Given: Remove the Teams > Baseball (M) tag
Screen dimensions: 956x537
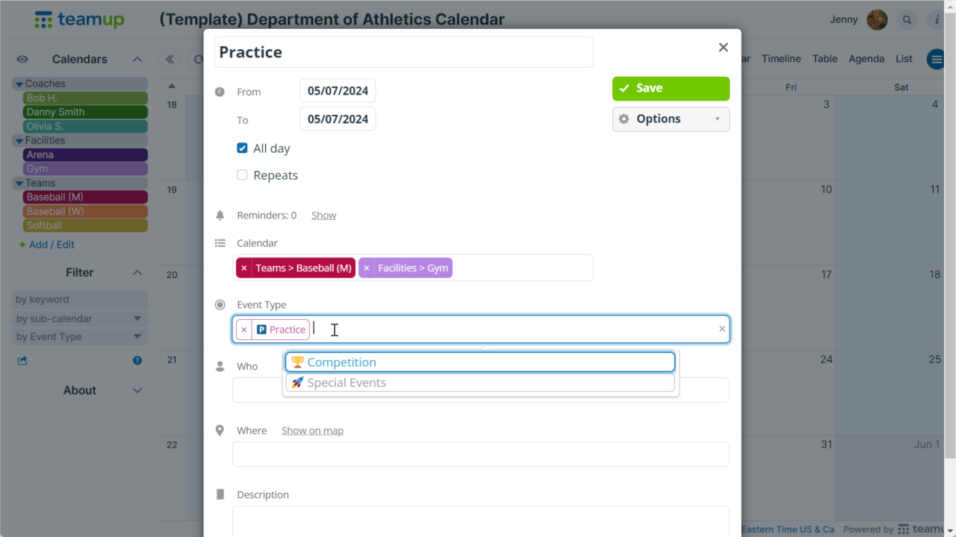Looking at the screenshot, I should [243, 268].
